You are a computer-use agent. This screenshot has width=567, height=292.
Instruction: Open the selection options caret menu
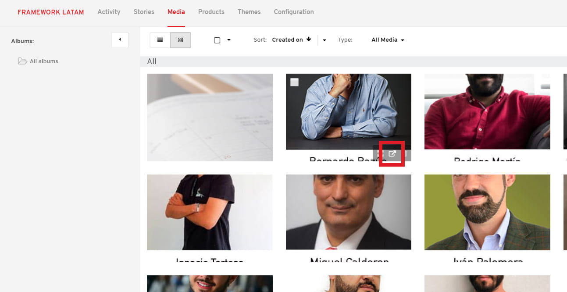coord(229,40)
